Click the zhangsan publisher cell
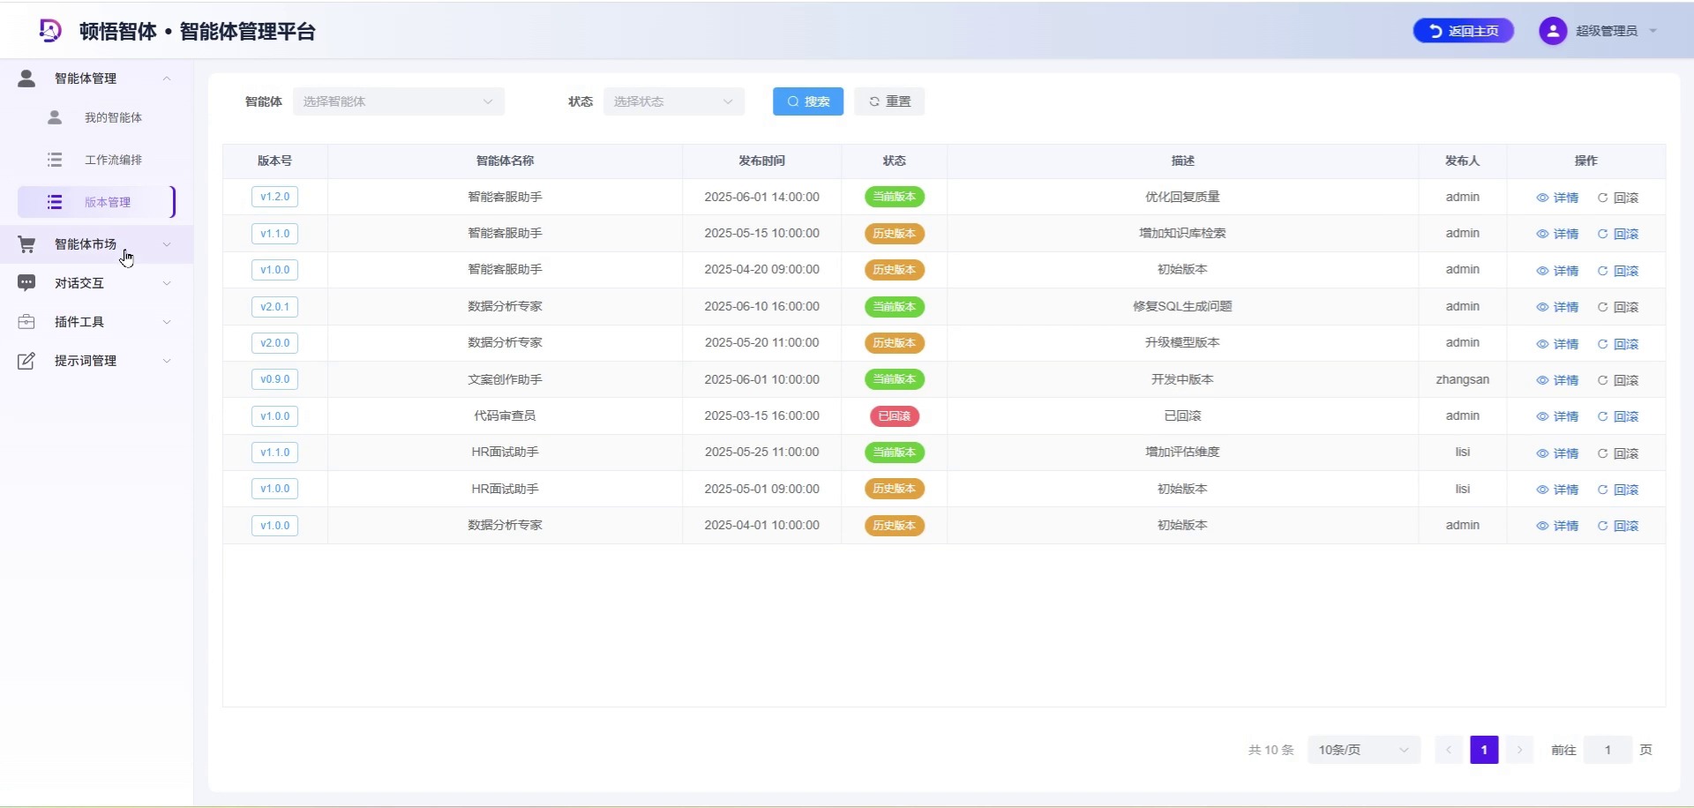This screenshot has height=808, width=1694. click(1462, 379)
